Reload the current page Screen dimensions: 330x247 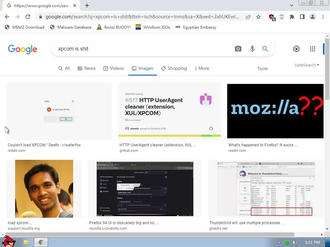tap(28, 17)
